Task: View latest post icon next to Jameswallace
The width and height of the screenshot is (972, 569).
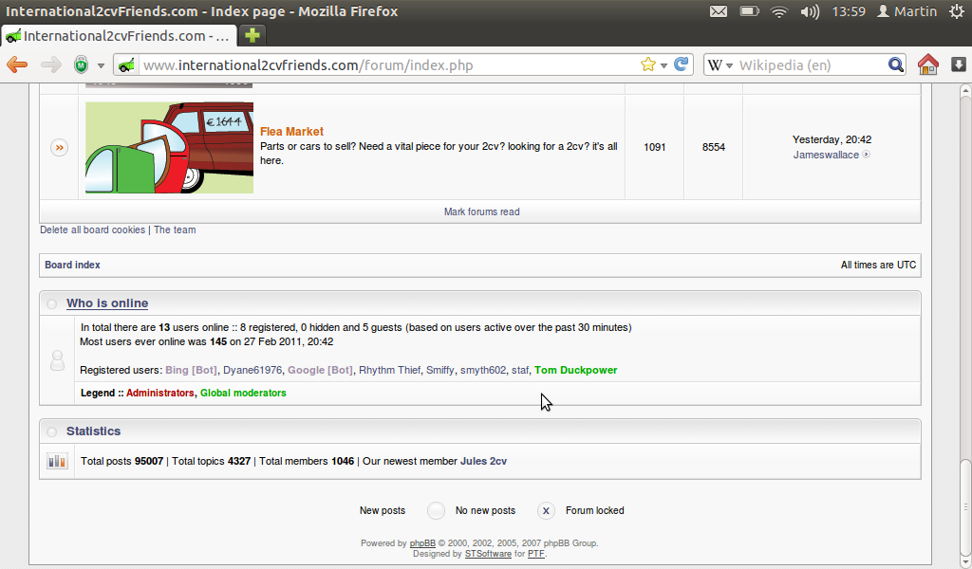Action: coord(866,155)
